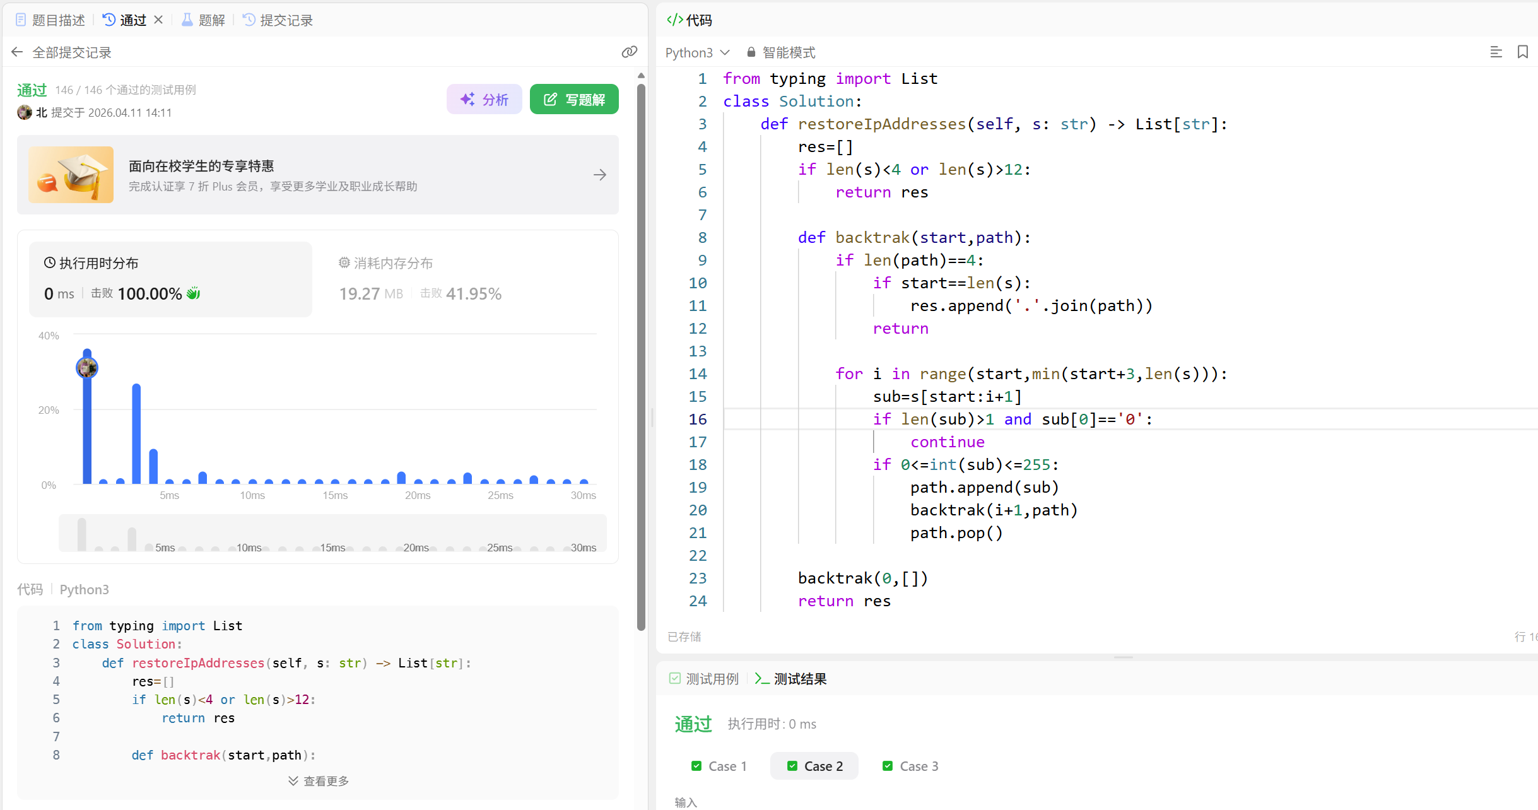1538x810 pixels.
Task: Click the runtime distribution range slider
Action: pyautogui.click(x=332, y=533)
